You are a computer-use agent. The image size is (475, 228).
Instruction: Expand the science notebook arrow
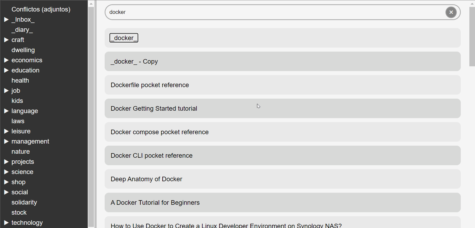6,172
